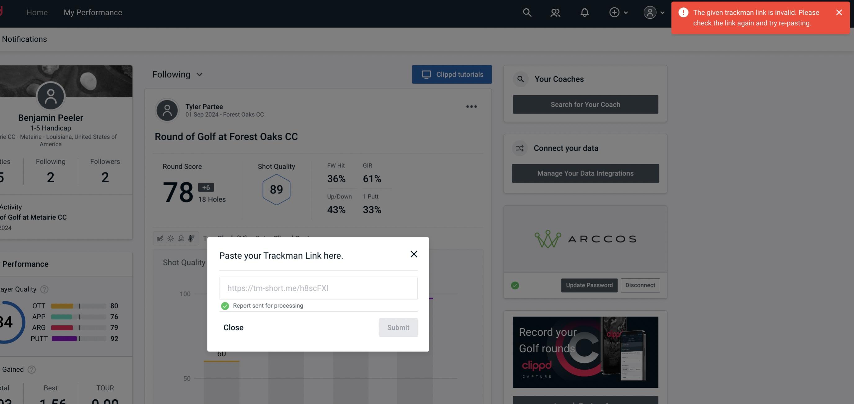
Task: Expand the user profile dropdown menu
Action: point(653,12)
